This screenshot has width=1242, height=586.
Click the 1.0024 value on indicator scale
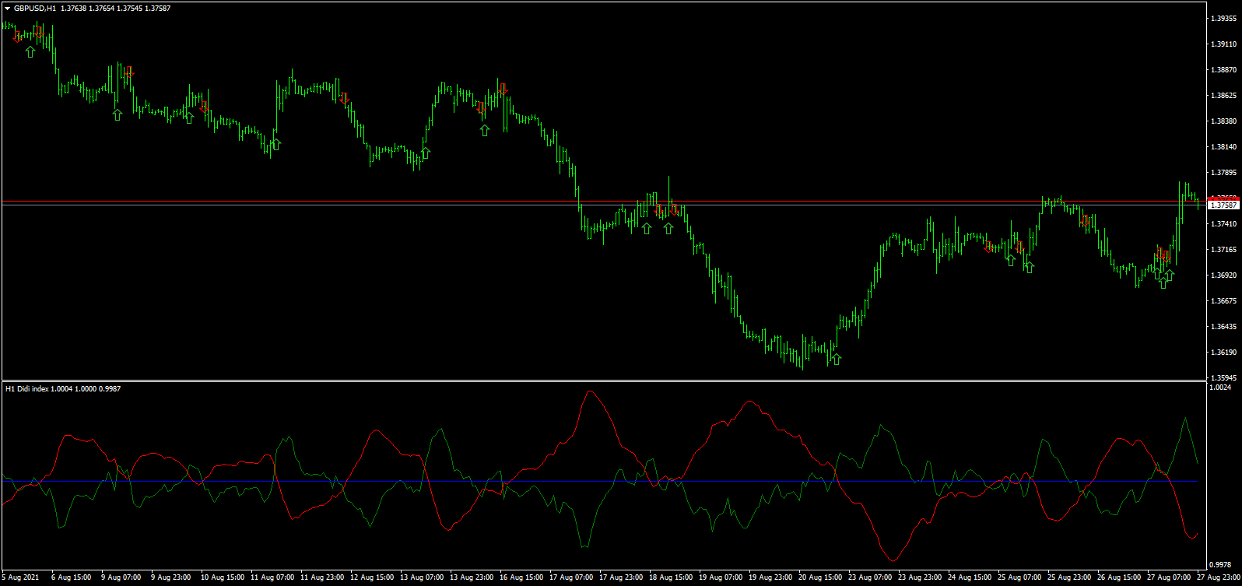(x=1222, y=386)
